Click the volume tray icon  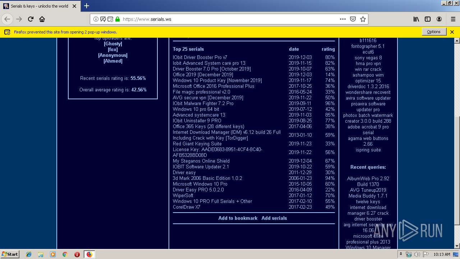[x=417, y=254]
